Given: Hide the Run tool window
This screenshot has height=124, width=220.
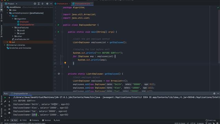Looking at the screenshot, I should (x=218, y=93).
